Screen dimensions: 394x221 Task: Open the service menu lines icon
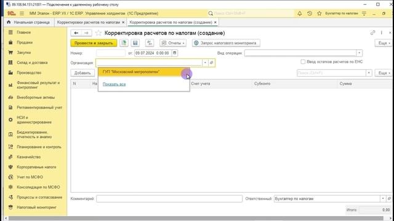tap(364, 14)
